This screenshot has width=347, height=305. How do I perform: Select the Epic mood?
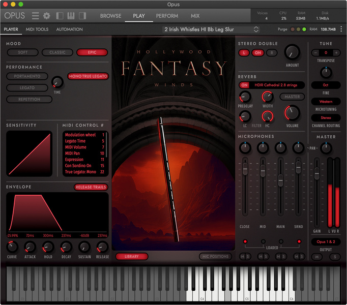tap(92, 52)
